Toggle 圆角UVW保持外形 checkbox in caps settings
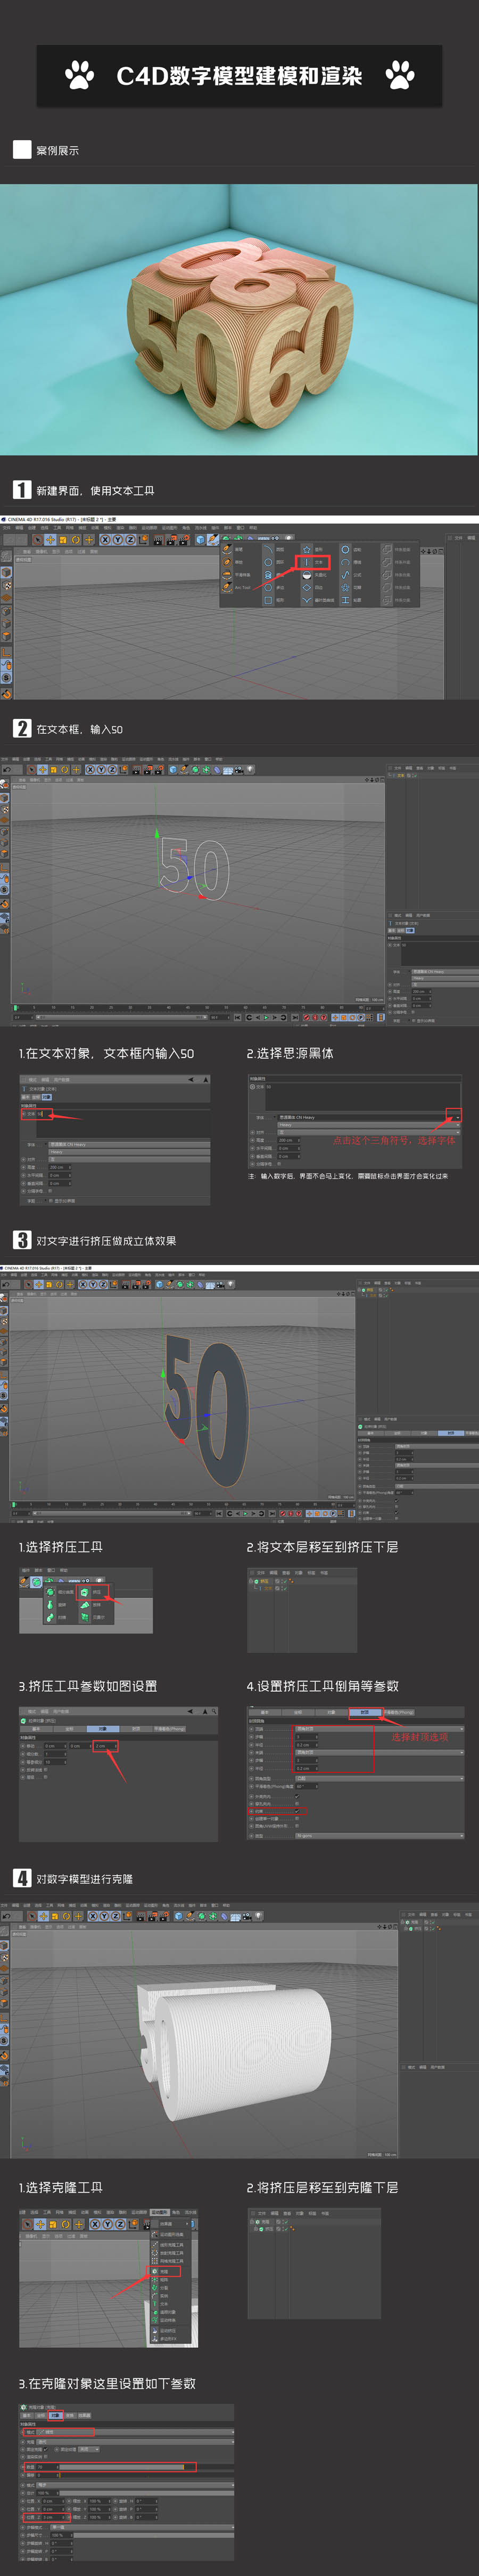479x2576 pixels. point(298,1826)
